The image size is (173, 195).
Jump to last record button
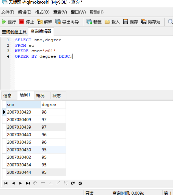(28, 183)
